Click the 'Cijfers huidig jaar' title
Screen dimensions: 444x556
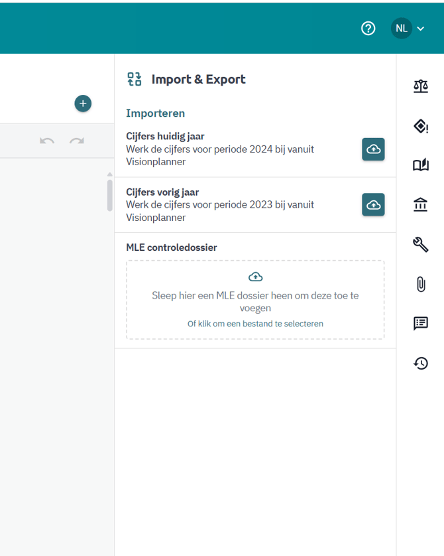(165, 136)
